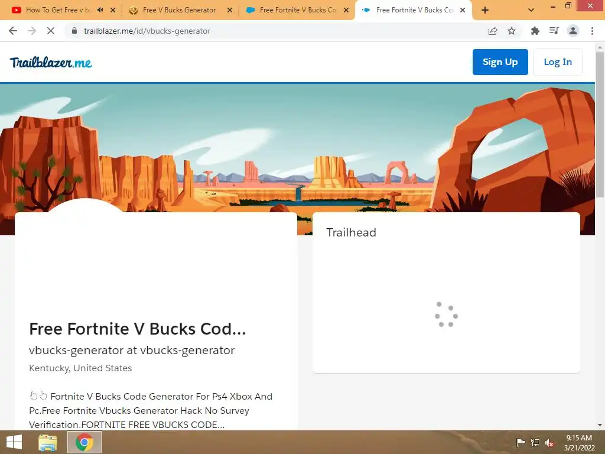The width and height of the screenshot is (605, 454).
Task: Click the muted volume tray icon
Action: pyautogui.click(x=549, y=442)
